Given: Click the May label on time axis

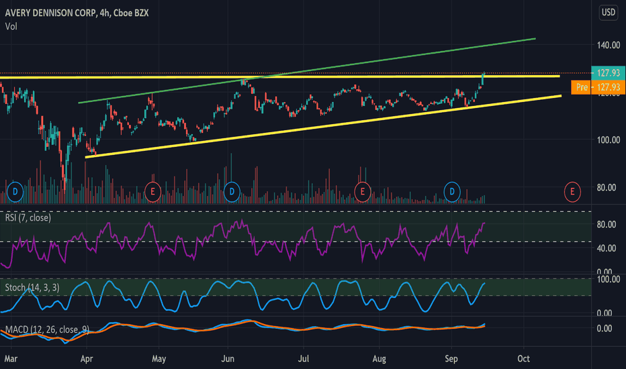Looking at the screenshot, I should click(x=159, y=359).
